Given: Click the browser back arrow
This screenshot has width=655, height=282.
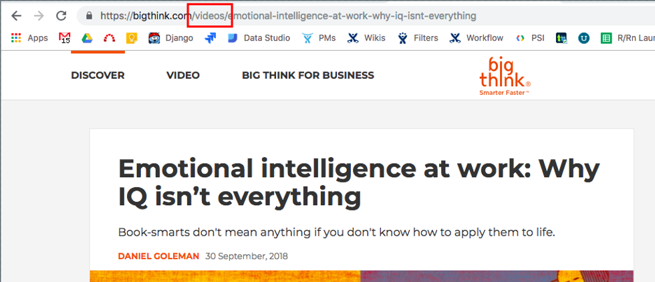Looking at the screenshot, I should (x=17, y=15).
